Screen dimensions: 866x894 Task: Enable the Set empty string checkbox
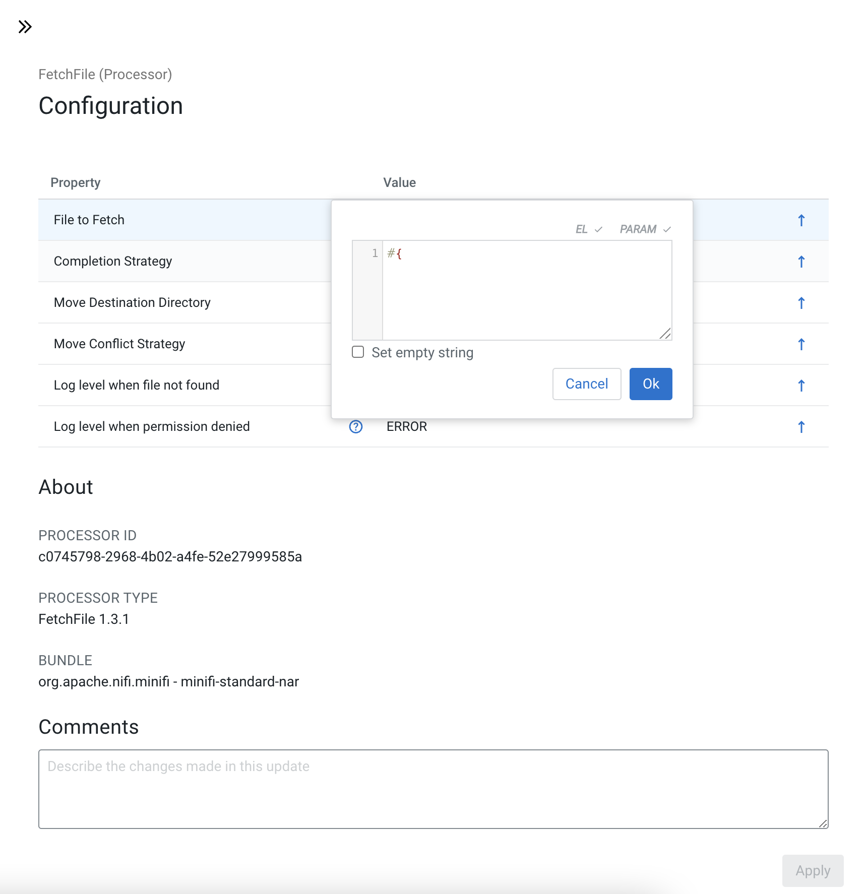pyautogui.click(x=358, y=352)
